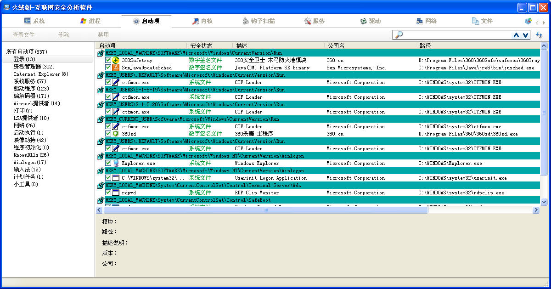The width and height of the screenshot is (551, 289).
Task: Click the rdpwd entry window icon
Action: click(116, 193)
